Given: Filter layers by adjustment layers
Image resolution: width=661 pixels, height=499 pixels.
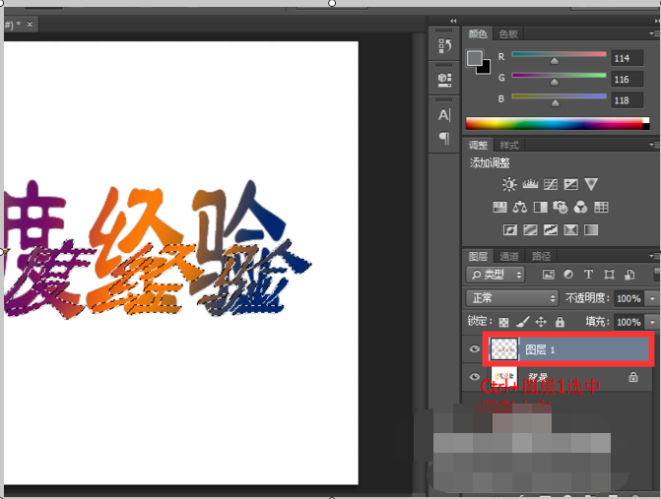Looking at the screenshot, I should (x=568, y=275).
